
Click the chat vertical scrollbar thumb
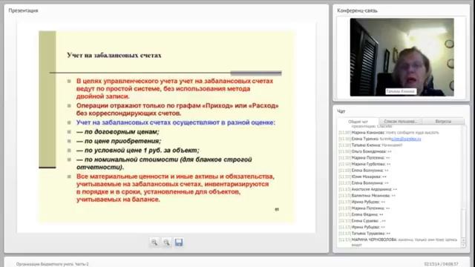463,222
